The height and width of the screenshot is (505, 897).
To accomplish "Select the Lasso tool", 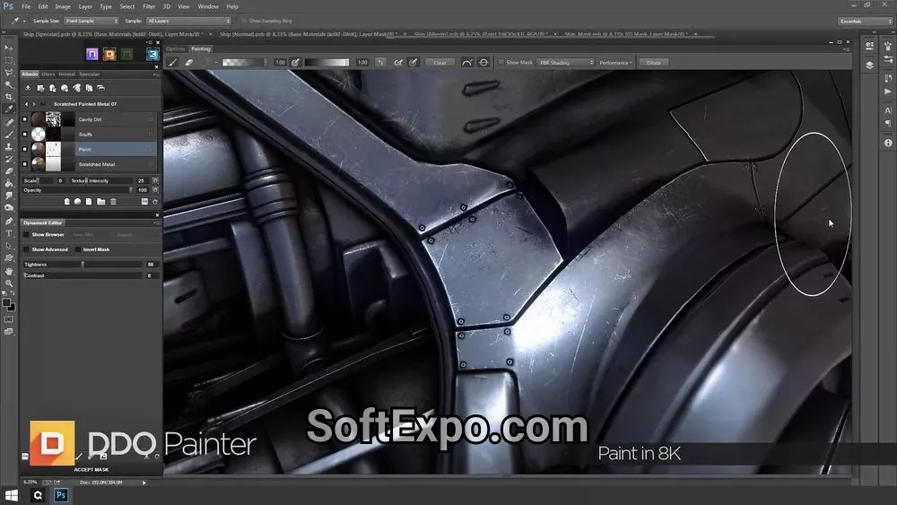I will point(9,73).
